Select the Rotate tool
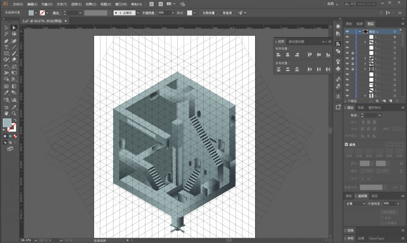This screenshot has width=407, height=243. click(6, 66)
